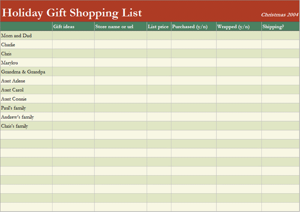Click the Chris's family cell
The width and height of the screenshot is (300, 212).
pyautogui.click(x=26, y=126)
